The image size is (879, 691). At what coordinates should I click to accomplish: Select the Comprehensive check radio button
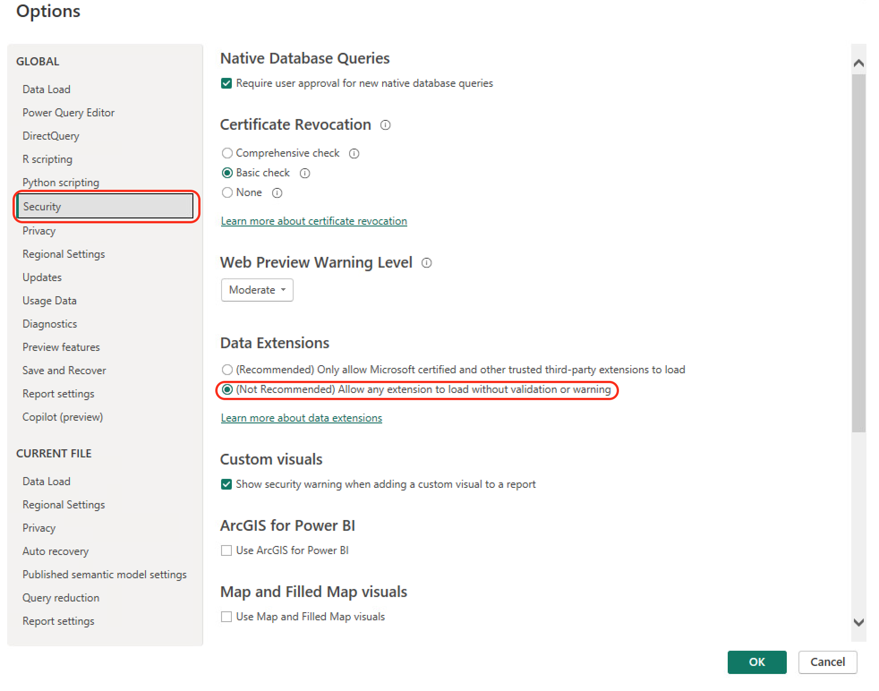click(227, 153)
